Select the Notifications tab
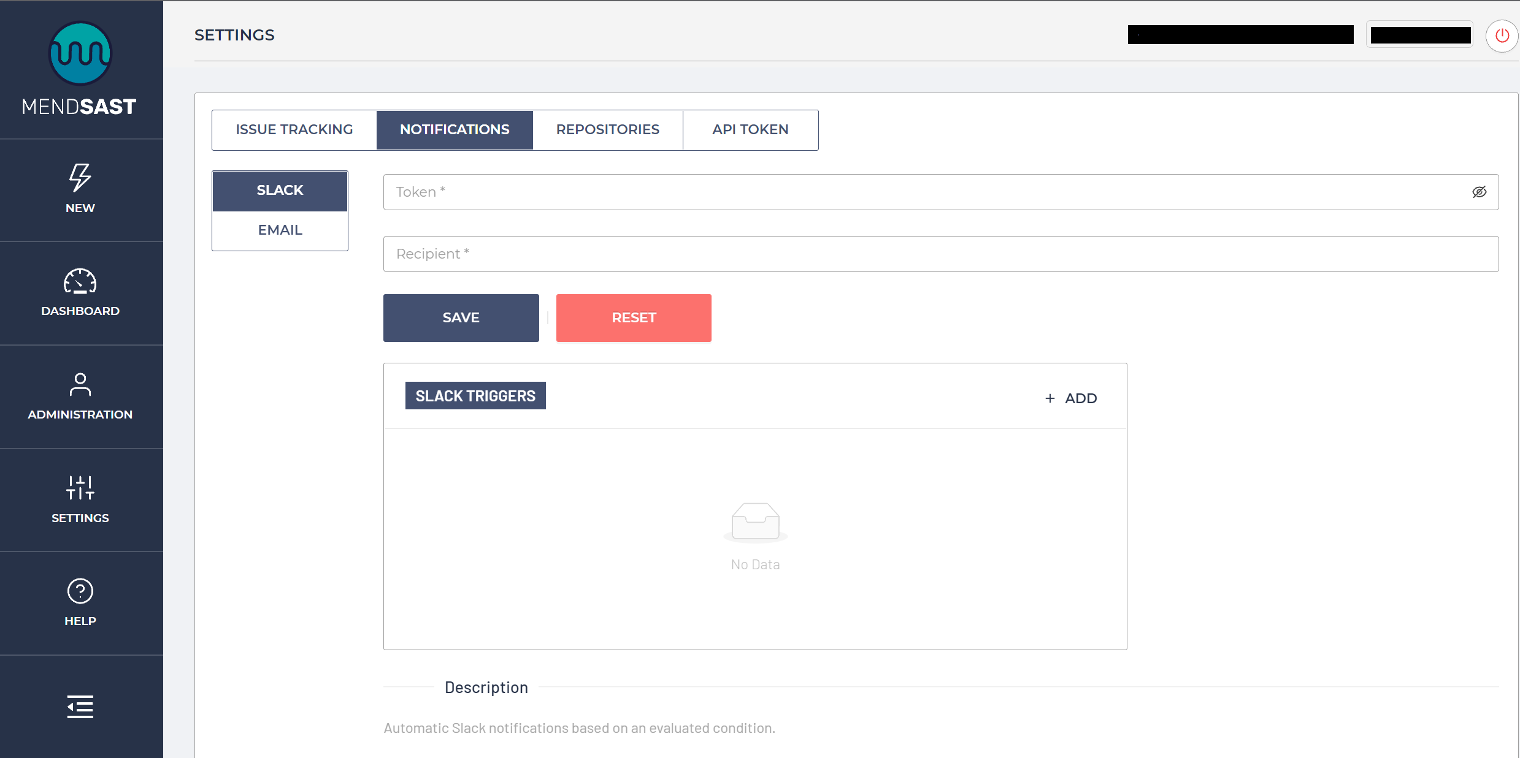Screen dimensions: 1520x758 tap(454, 130)
